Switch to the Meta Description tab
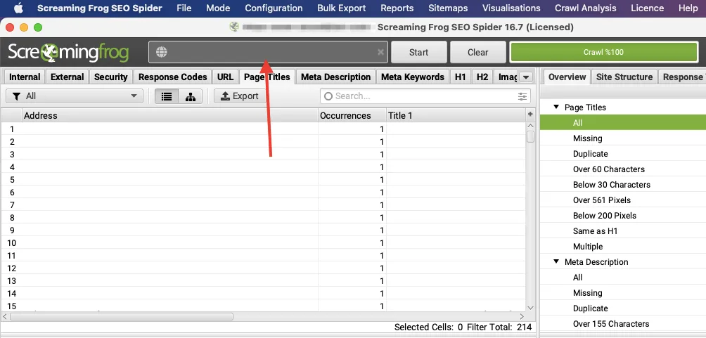The image size is (706, 338). [x=335, y=77]
